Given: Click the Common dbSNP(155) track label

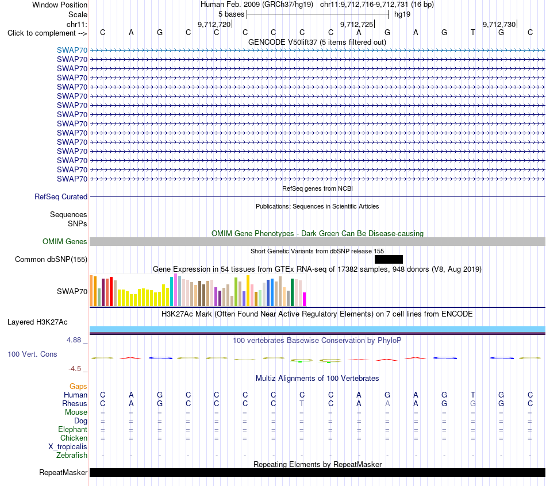Looking at the screenshot, I should coord(51,259).
